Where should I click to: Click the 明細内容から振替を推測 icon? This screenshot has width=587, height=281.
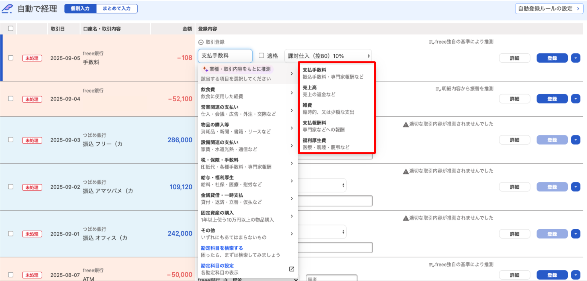click(438, 89)
